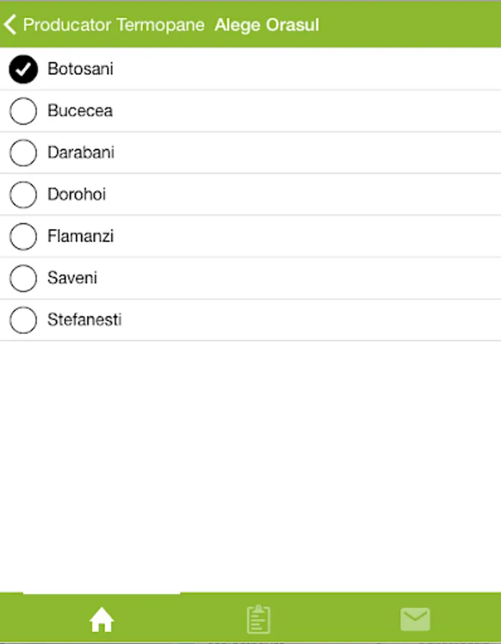This screenshot has height=644, width=501.
Task: Tap the Dorohoi city label
Action: coord(77,194)
